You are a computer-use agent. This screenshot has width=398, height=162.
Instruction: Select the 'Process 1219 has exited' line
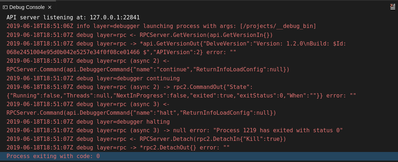pos(175,130)
